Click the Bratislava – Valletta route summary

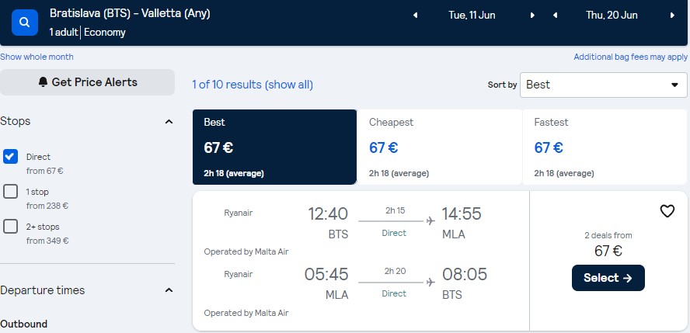tap(131, 14)
